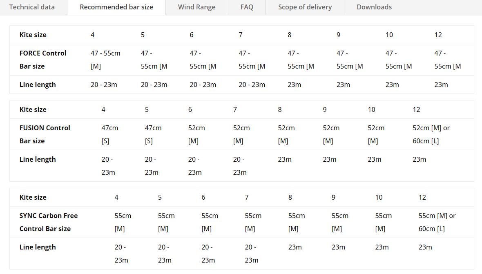
Task: Click the FUSION Control Bar size row label
Action: tap(45, 134)
